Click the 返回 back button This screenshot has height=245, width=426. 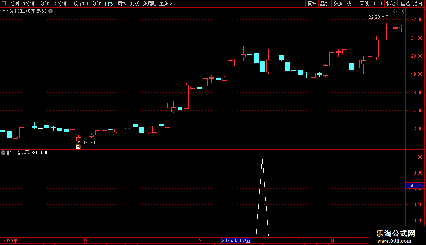418,3
